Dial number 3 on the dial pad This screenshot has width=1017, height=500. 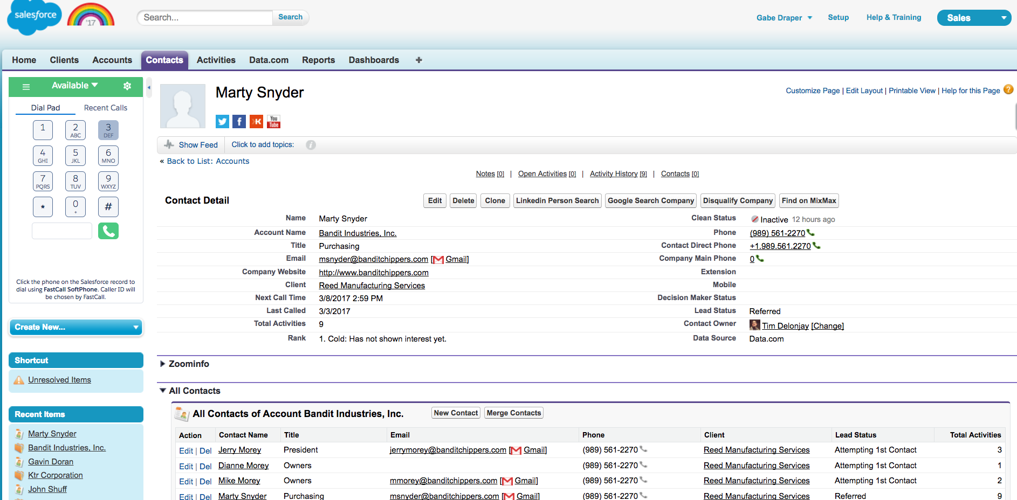108,130
